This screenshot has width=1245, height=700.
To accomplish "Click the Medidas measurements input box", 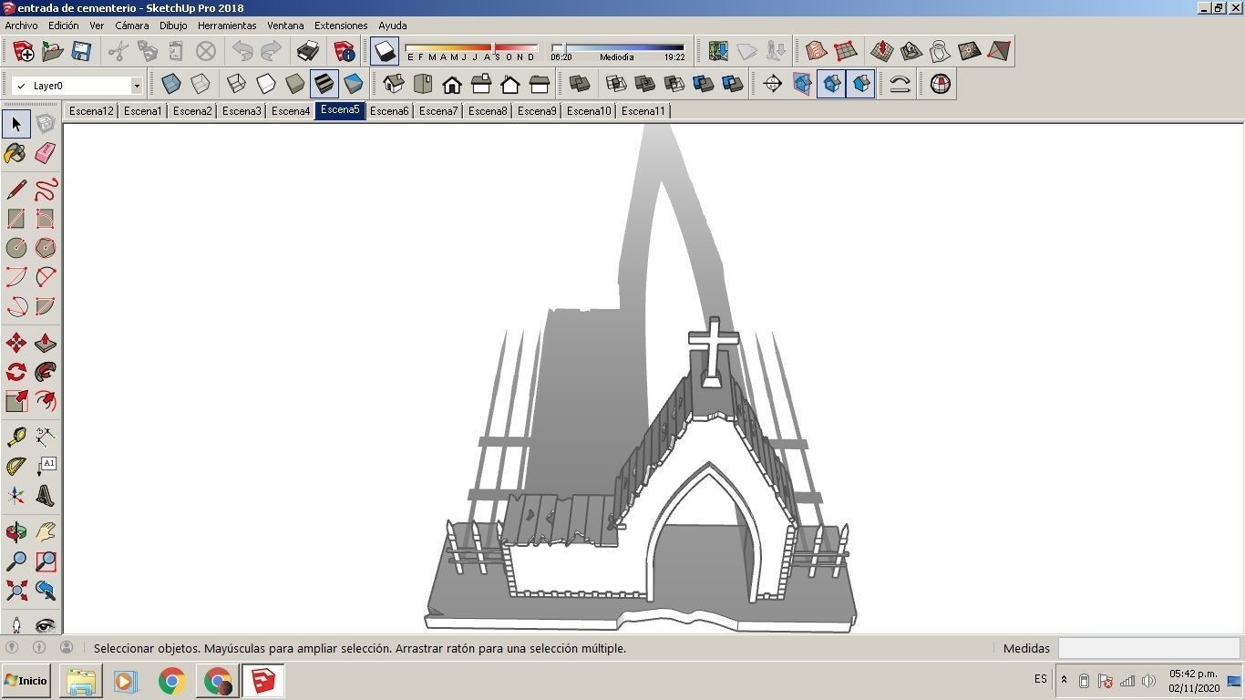I will pos(1147,649).
